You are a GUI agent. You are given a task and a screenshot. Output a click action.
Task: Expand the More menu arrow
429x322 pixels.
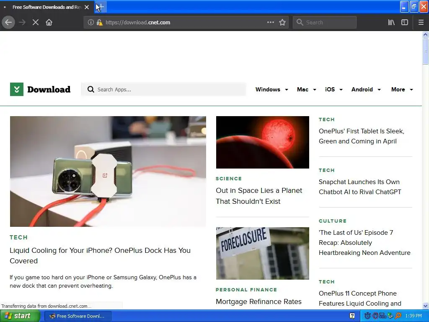point(411,90)
